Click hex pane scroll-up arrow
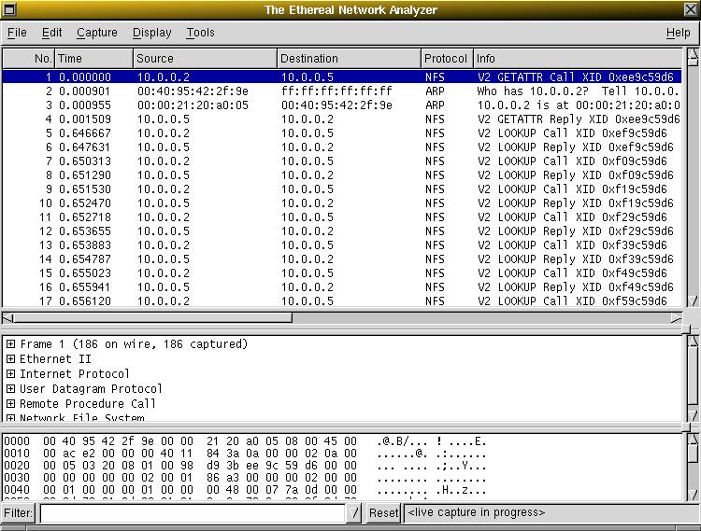 point(693,440)
